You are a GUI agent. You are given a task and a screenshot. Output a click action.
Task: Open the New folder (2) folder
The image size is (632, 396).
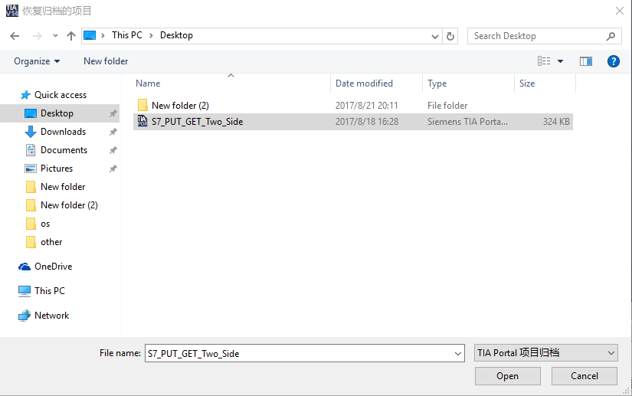pyautogui.click(x=180, y=106)
